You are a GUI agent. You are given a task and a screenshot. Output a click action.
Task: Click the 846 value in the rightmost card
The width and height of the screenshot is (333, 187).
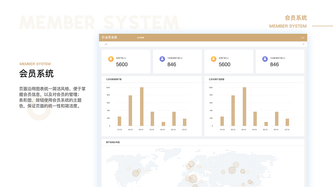click(274, 64)
